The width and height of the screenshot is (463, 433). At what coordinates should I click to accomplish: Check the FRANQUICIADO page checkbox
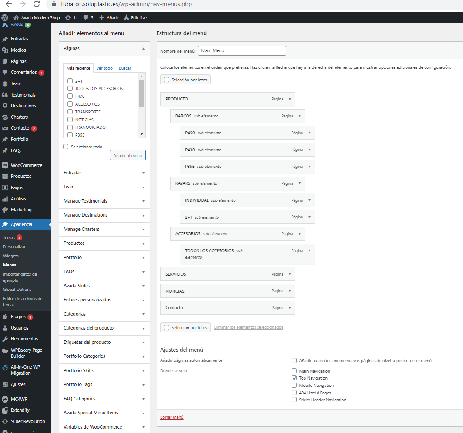(70, 127)
